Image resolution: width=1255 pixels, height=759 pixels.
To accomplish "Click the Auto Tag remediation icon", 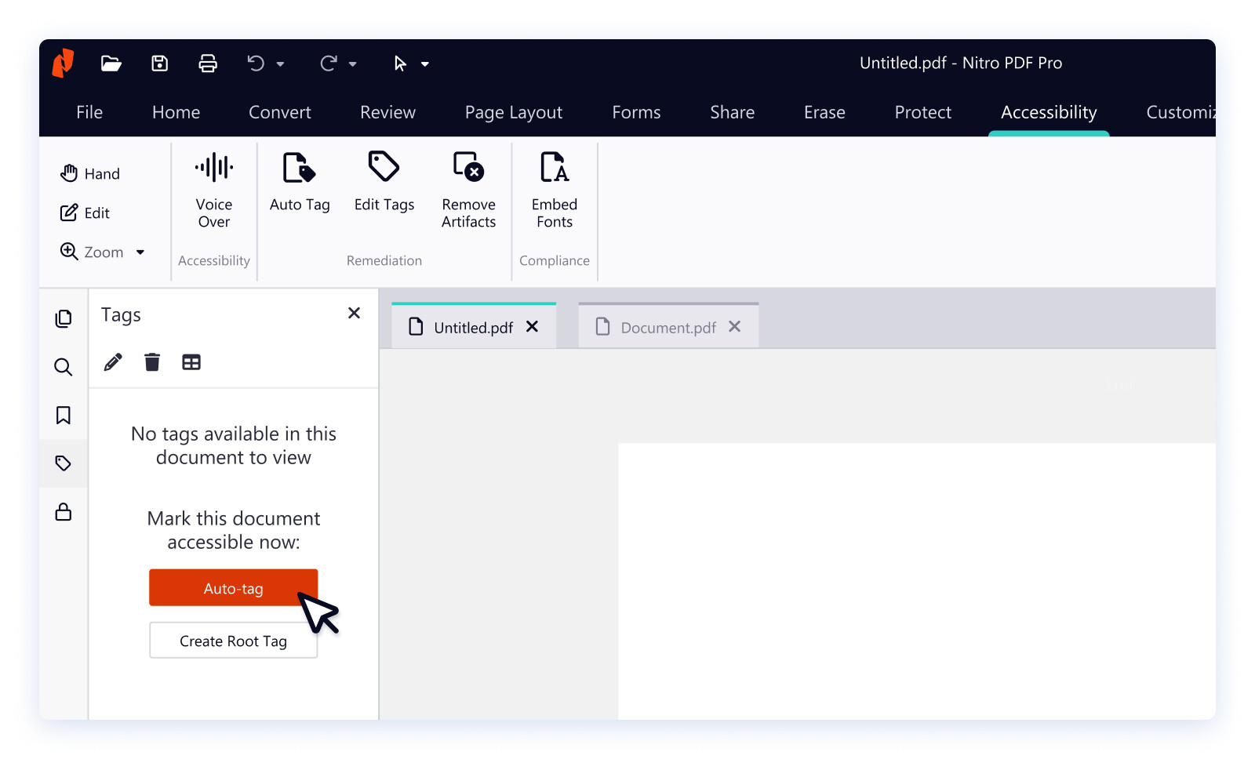I will click(299, 180).
